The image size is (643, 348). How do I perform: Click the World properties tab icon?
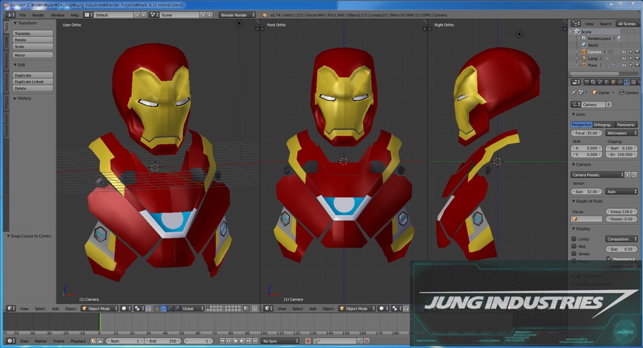click(607, 82)
